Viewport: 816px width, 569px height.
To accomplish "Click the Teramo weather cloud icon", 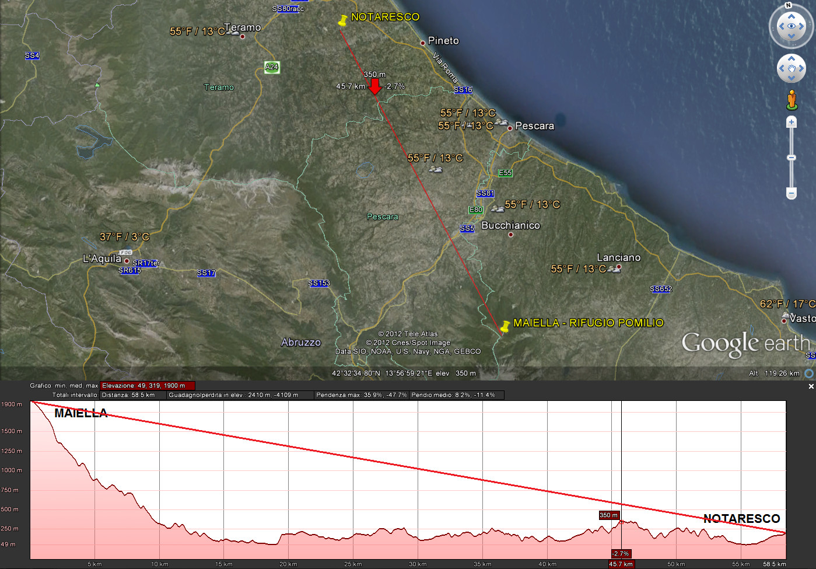I will tap(233, 32).
